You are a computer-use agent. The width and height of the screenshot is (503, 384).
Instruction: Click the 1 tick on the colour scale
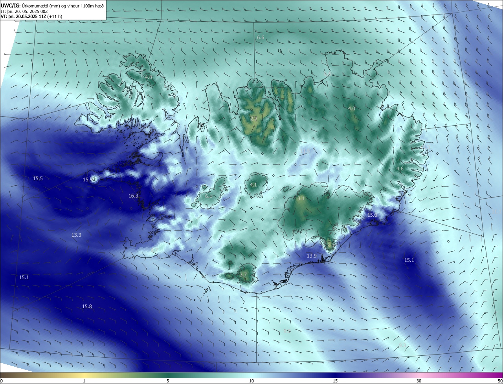84,381
